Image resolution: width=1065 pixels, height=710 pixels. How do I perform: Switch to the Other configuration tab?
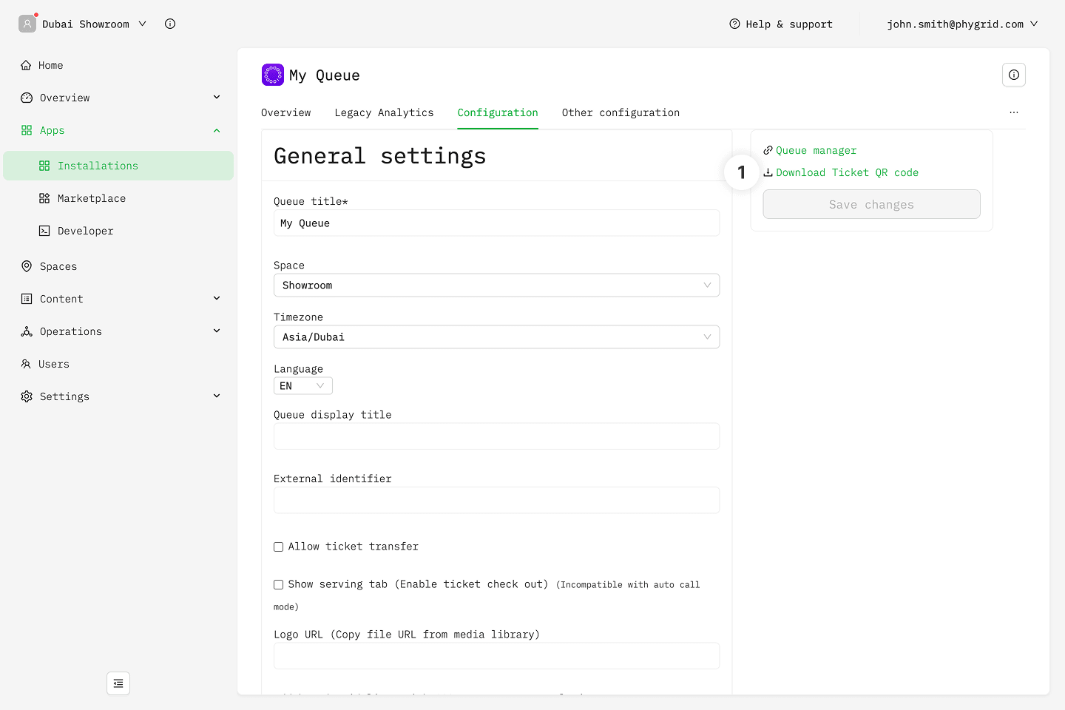pos(620,112)
